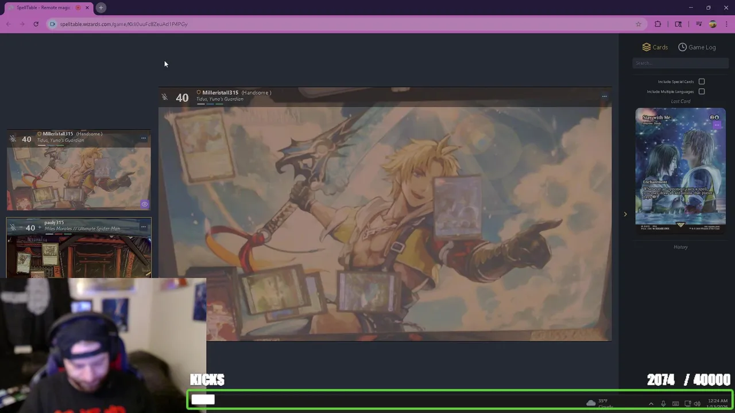This screenshot has width=735, height=413.
Task: Reload the SpellTable page
Action: click(x=36, y=24)
